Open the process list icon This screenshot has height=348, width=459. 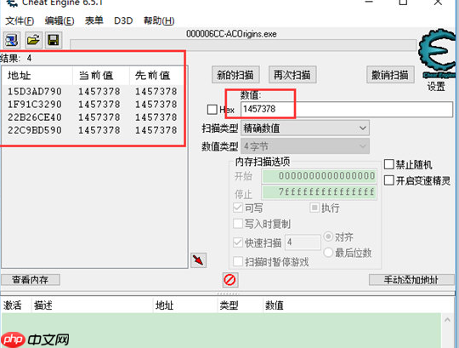[x=12, y=40]
